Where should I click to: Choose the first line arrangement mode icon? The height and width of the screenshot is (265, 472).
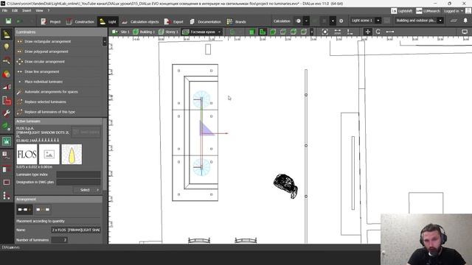[x=24, y=209]
